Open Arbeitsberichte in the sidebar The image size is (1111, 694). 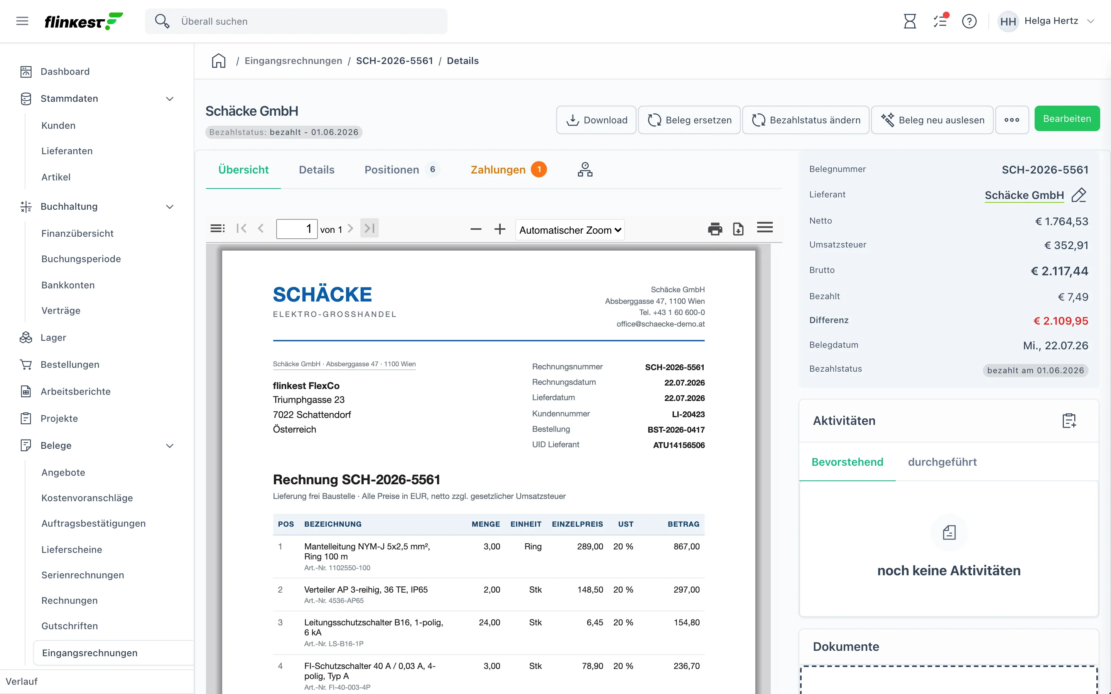point(76,391)
